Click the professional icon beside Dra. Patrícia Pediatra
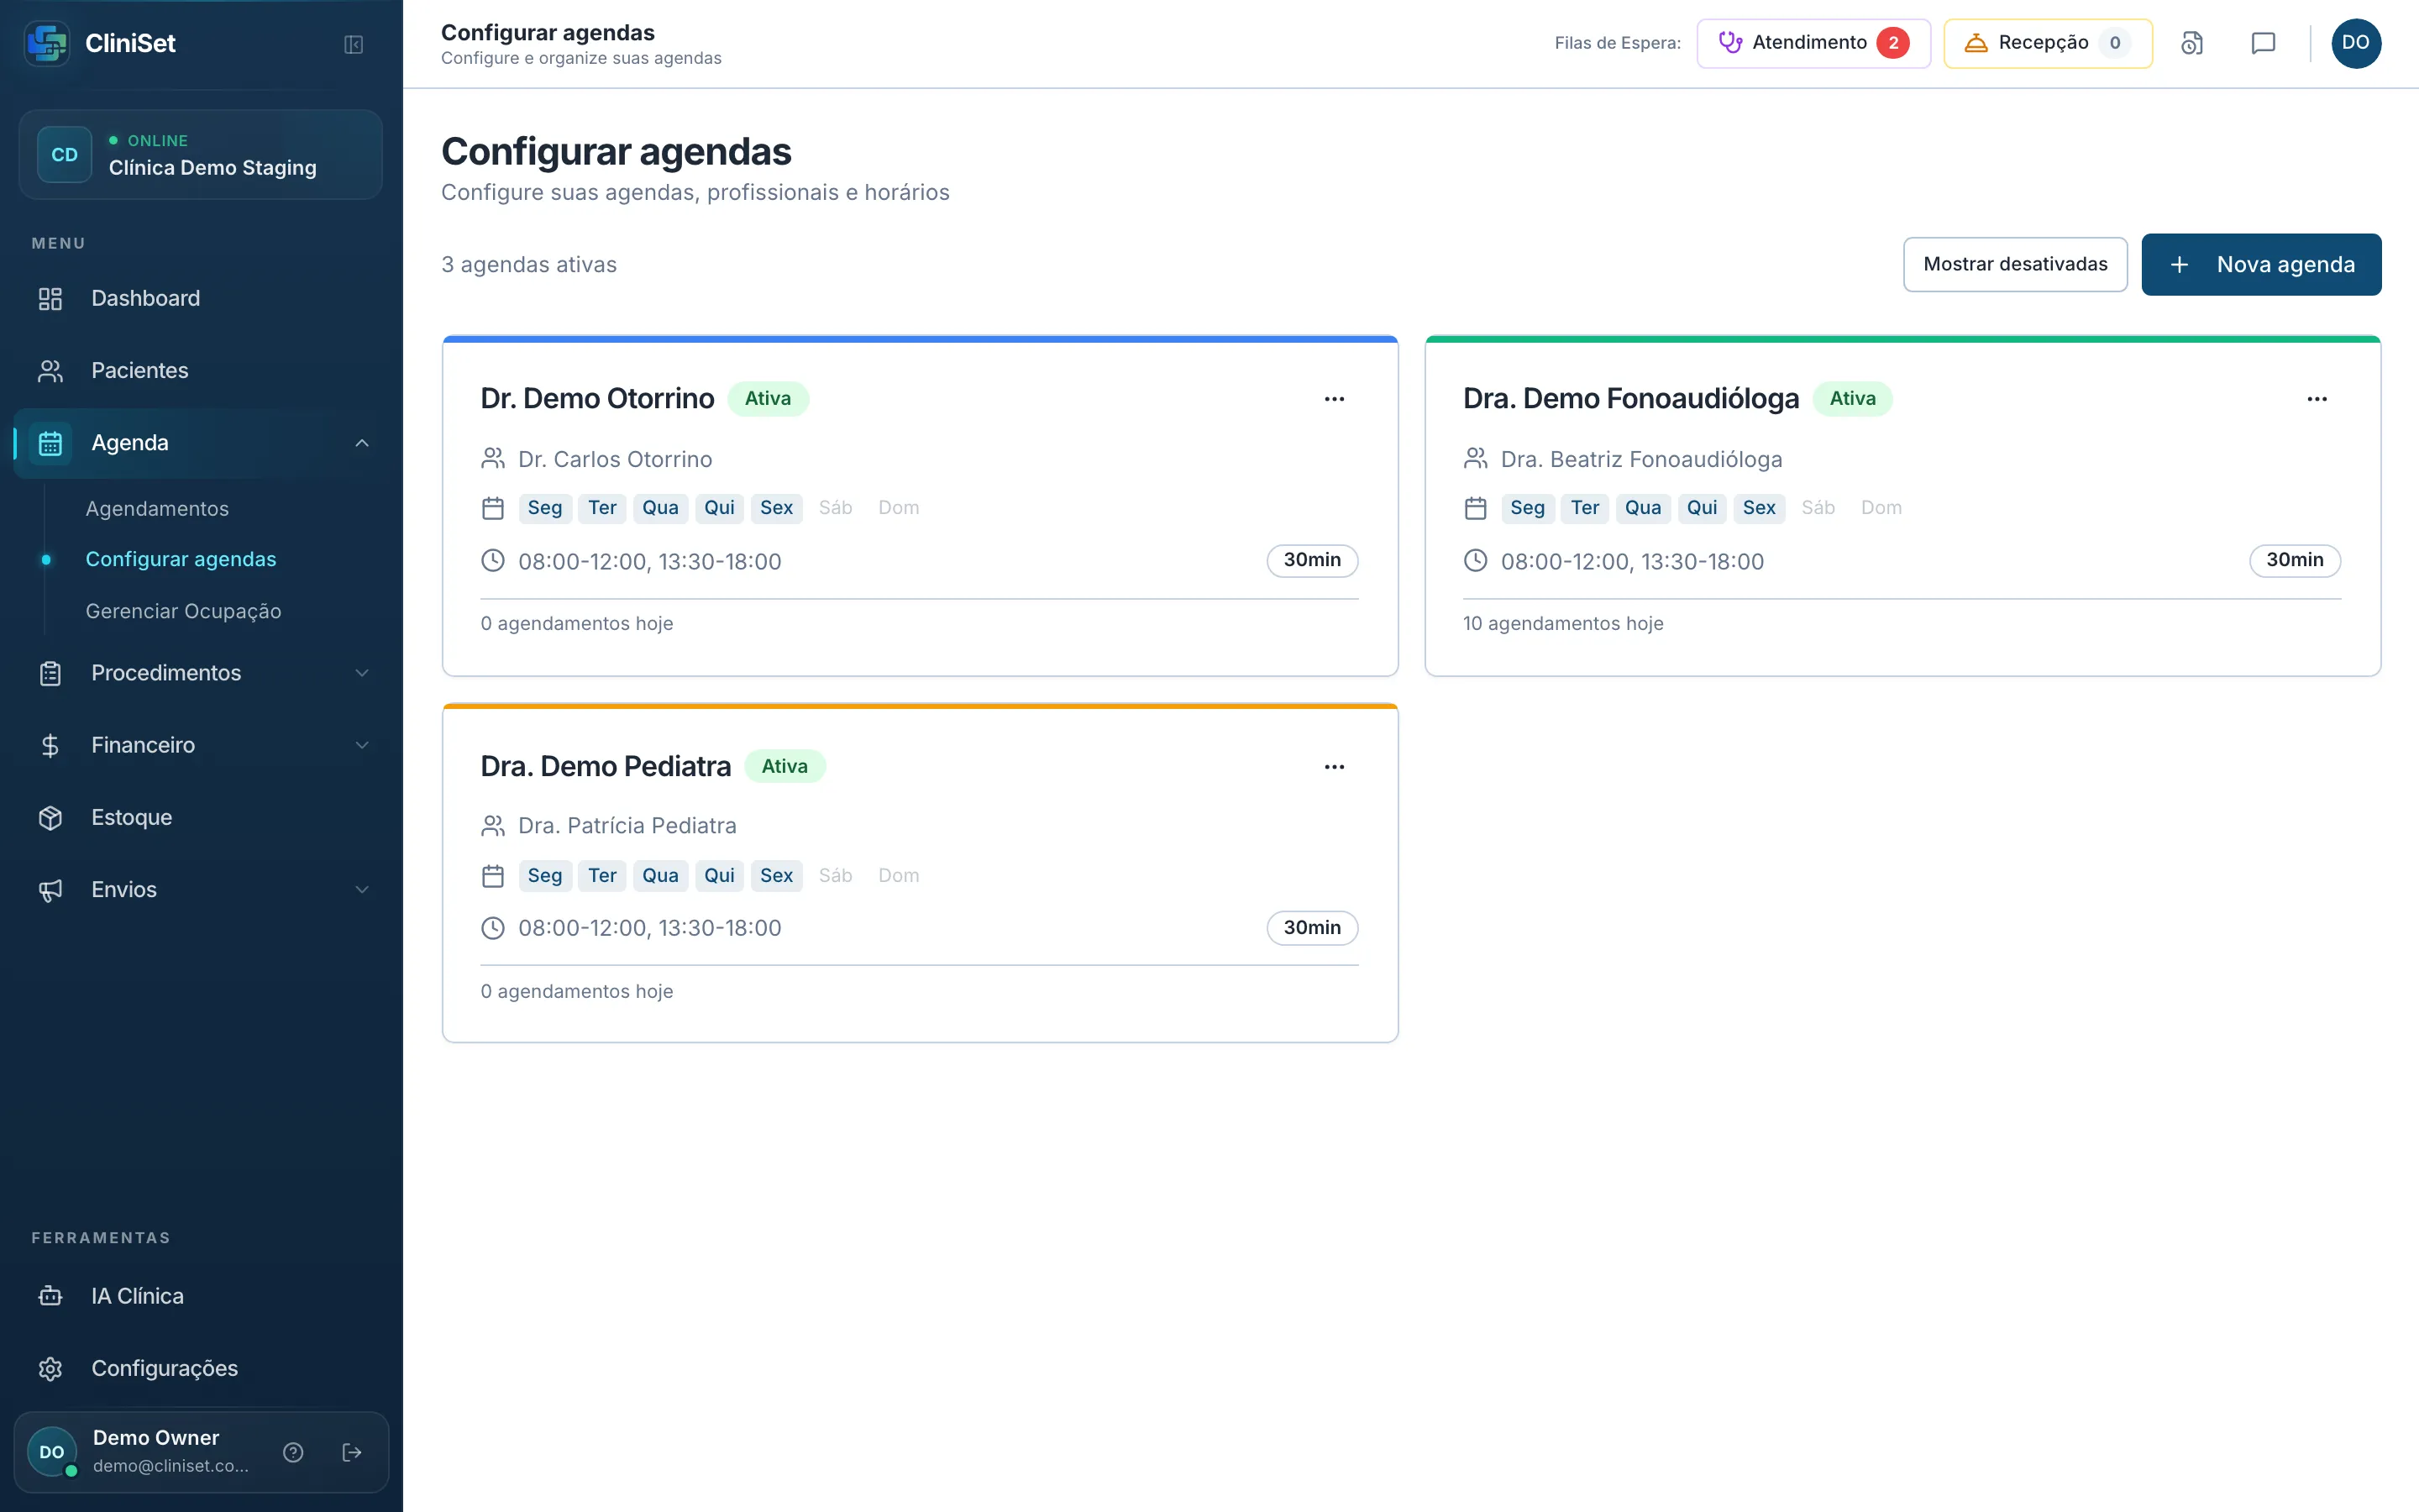The width and height of the screenshot is (2419, 1512). coord(493,826)
